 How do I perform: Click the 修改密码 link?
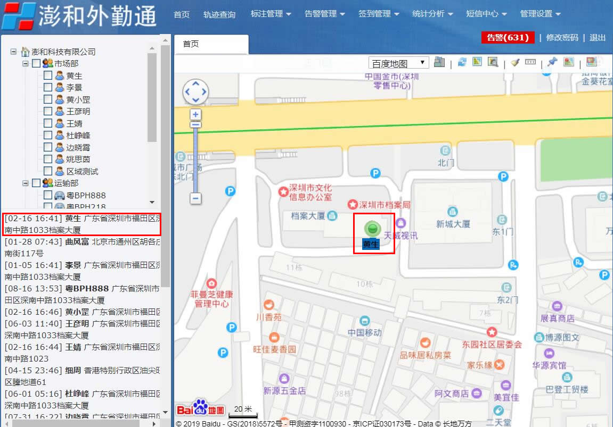click(562, 37)
